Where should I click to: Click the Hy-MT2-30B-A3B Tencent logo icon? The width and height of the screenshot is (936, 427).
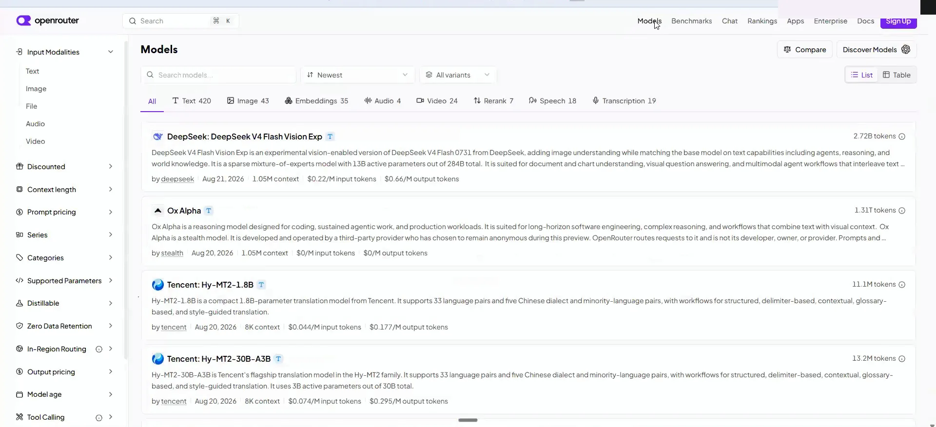coord(157,359)
